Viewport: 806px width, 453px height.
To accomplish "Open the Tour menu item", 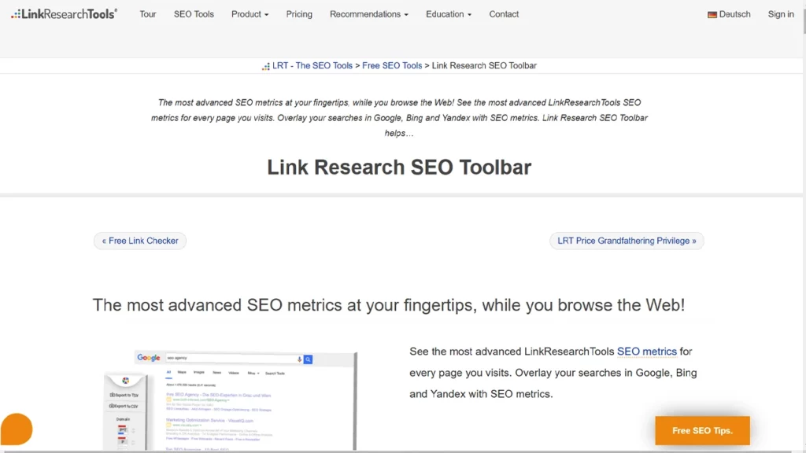I will point(148,14).
